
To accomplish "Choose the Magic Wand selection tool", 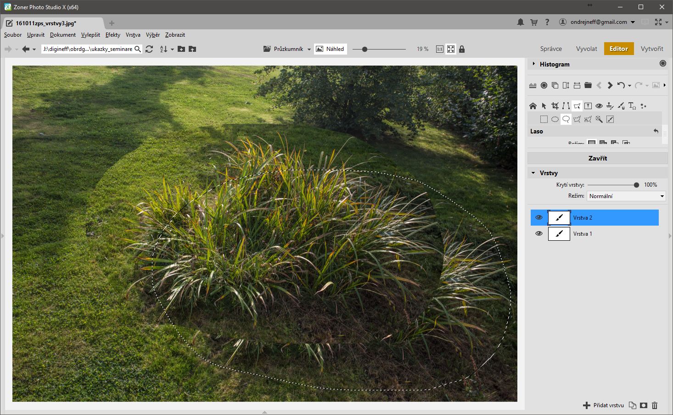I will coord(599,119).
